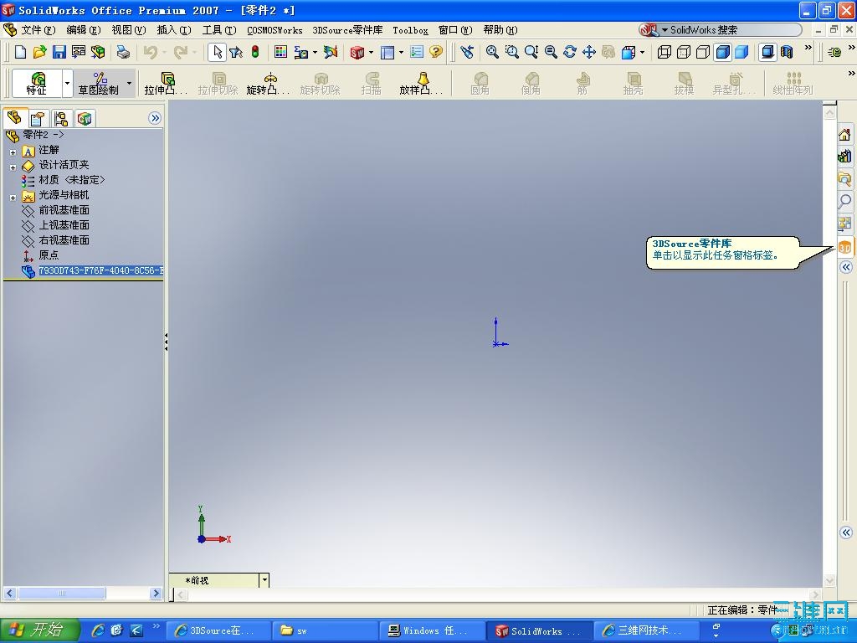Open the Toolbox menu

[x=410, y=30]
